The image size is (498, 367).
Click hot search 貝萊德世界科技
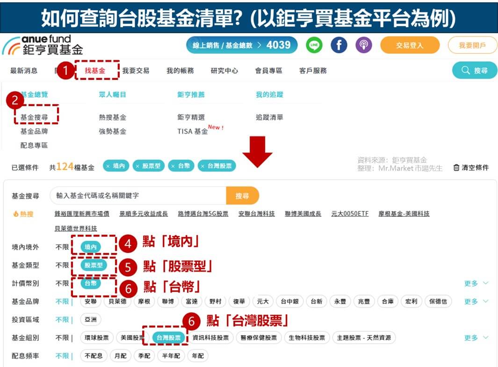point(76,228)
